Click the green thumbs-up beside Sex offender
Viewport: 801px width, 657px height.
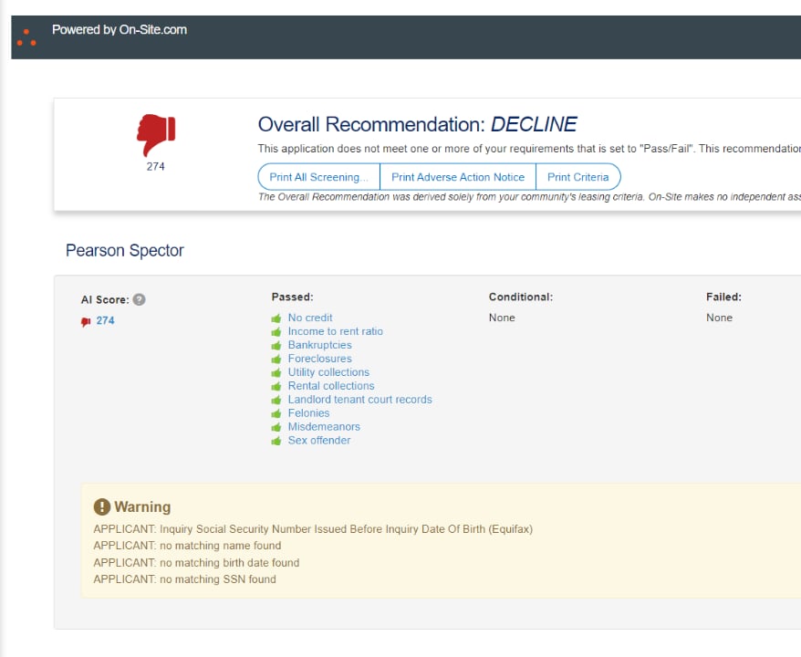point(277,440)
